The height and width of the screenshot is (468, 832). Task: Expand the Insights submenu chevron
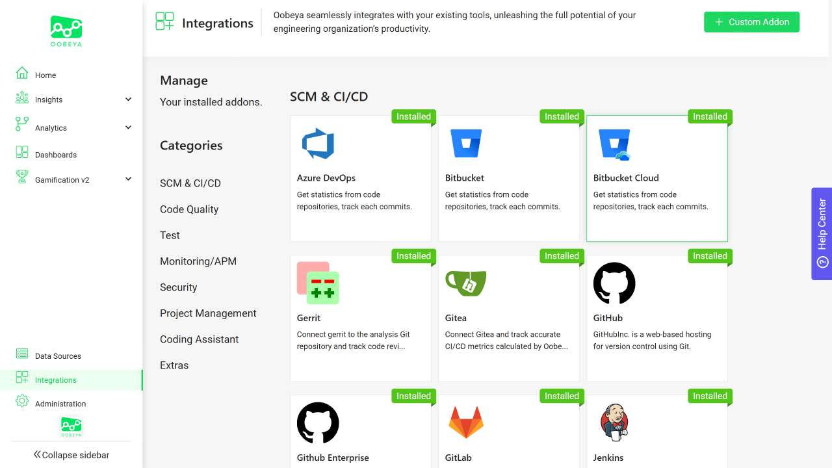128,99
